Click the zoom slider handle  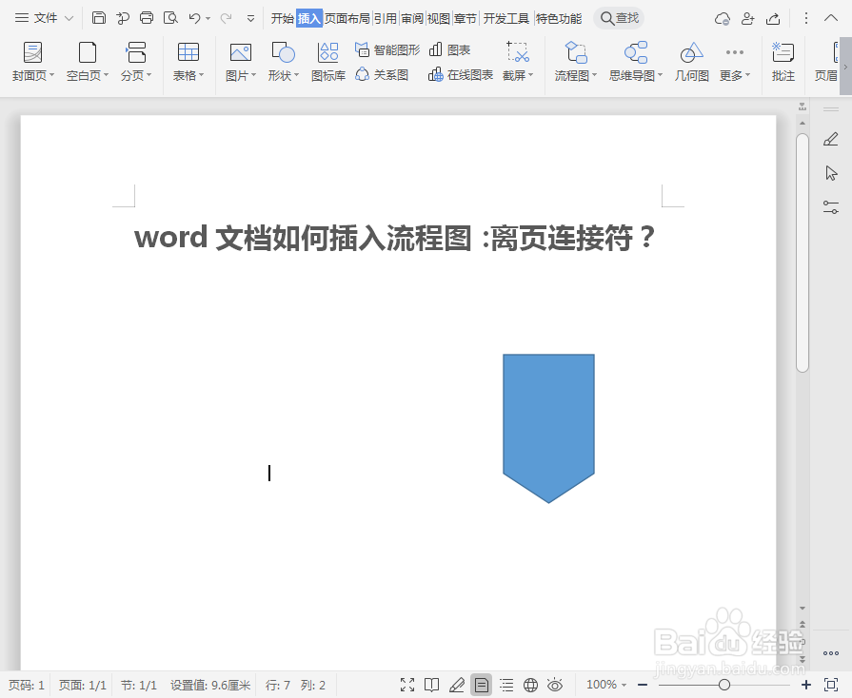point(723,685)
